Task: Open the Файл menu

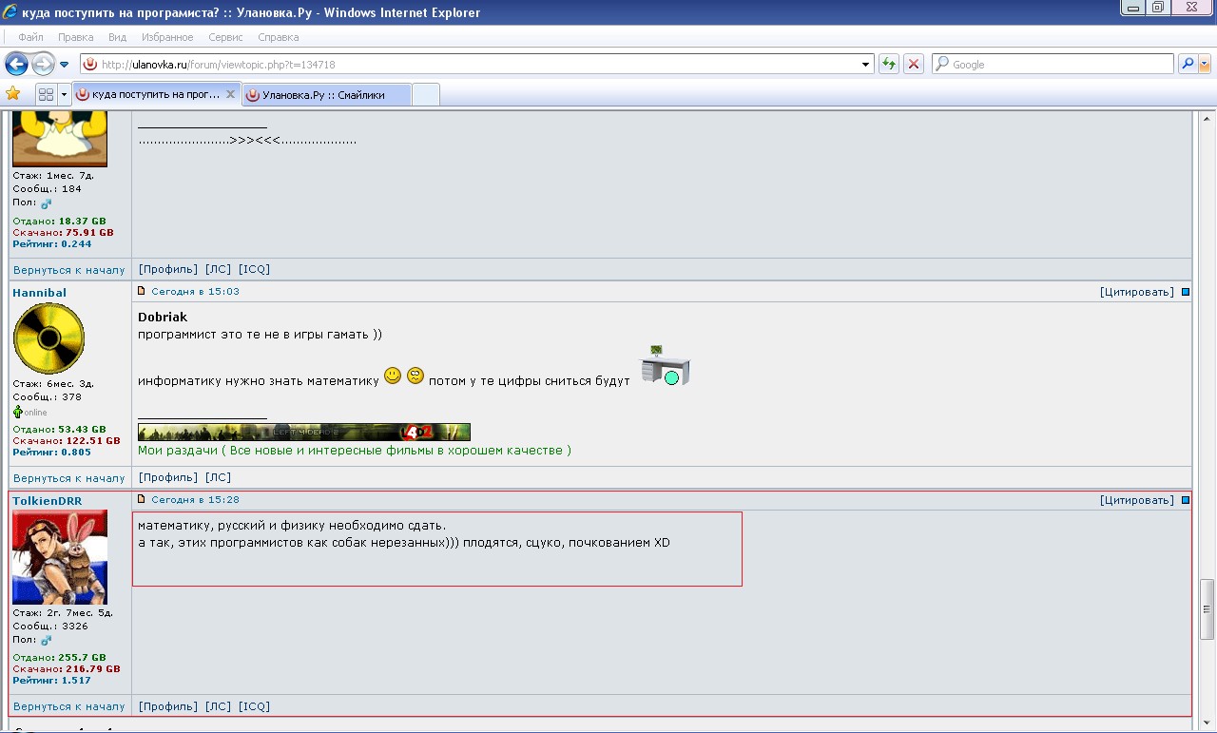Action: point(30,37)
